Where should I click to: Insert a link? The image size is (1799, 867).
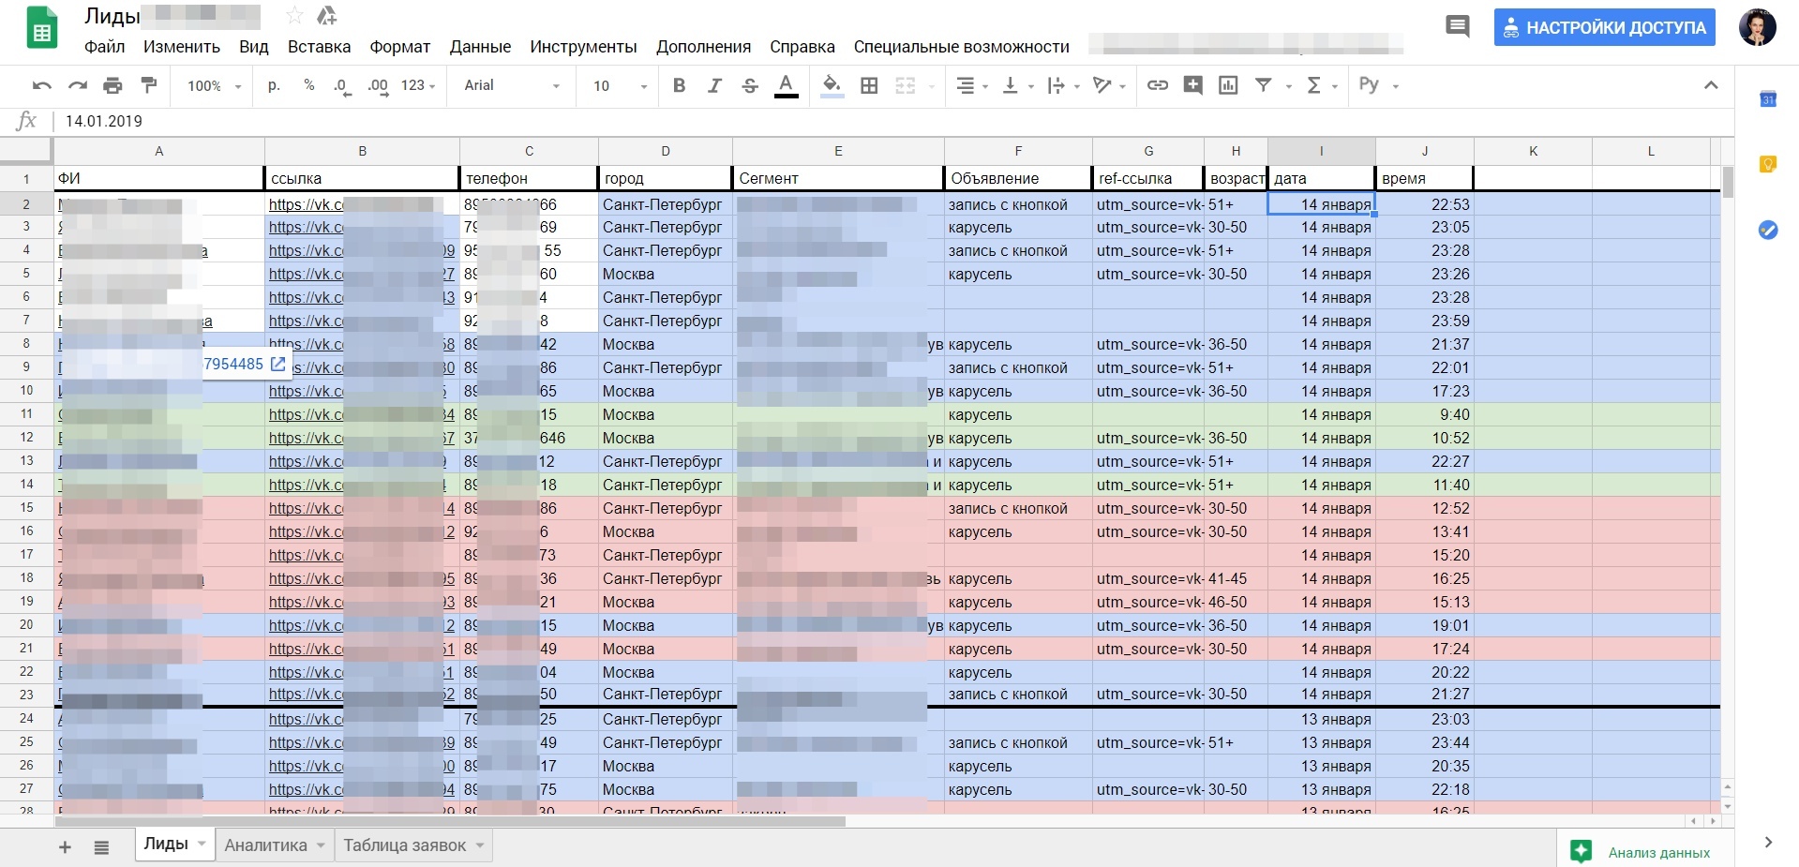[1158, 85]
